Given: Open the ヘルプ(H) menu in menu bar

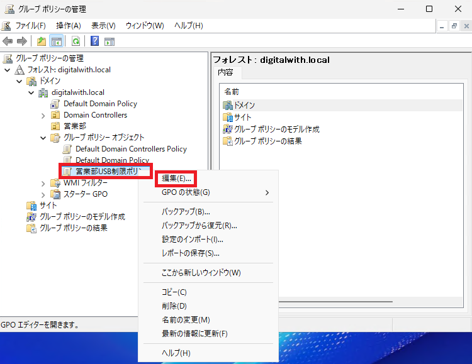Looking at the screenshot, I should 188,26.
